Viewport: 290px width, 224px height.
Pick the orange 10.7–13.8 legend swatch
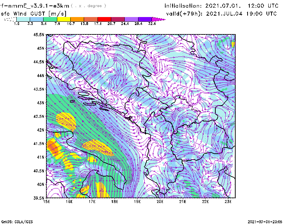pos(77,19)
